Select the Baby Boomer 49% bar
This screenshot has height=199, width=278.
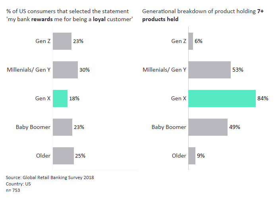[208, 127]
